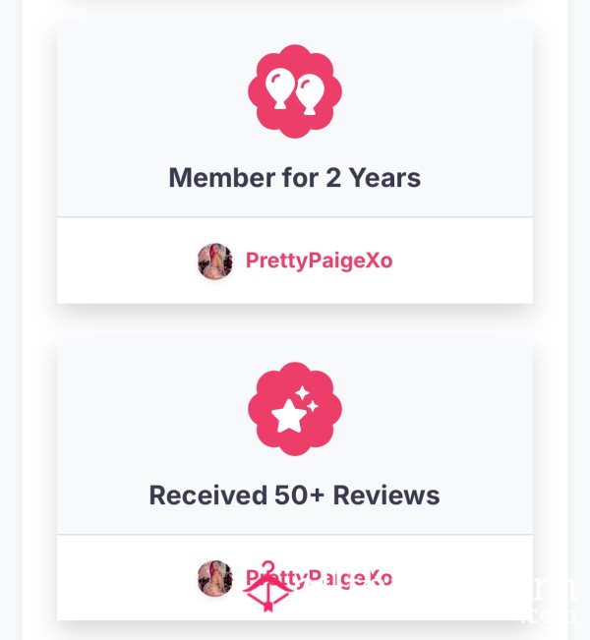Click the left balloon in the membership badge
590x640 pixels.
tap(280, 89)
